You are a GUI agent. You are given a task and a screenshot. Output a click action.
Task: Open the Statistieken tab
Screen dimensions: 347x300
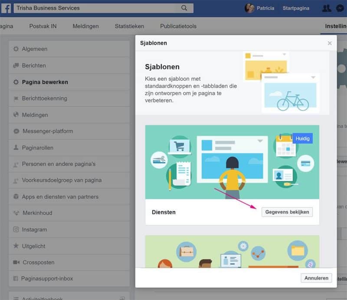pos(129,26)
